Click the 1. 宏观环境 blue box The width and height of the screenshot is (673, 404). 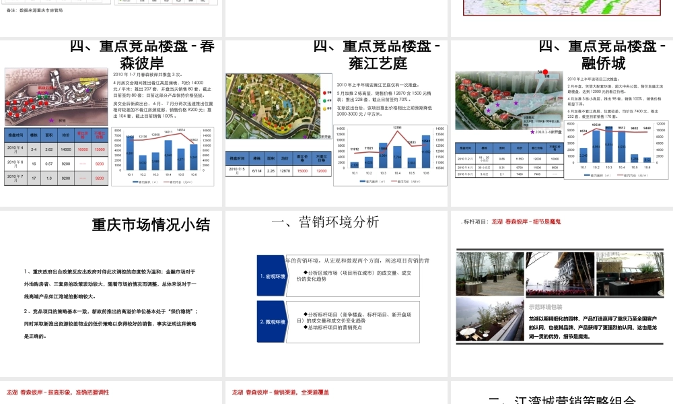coord(272,276)
